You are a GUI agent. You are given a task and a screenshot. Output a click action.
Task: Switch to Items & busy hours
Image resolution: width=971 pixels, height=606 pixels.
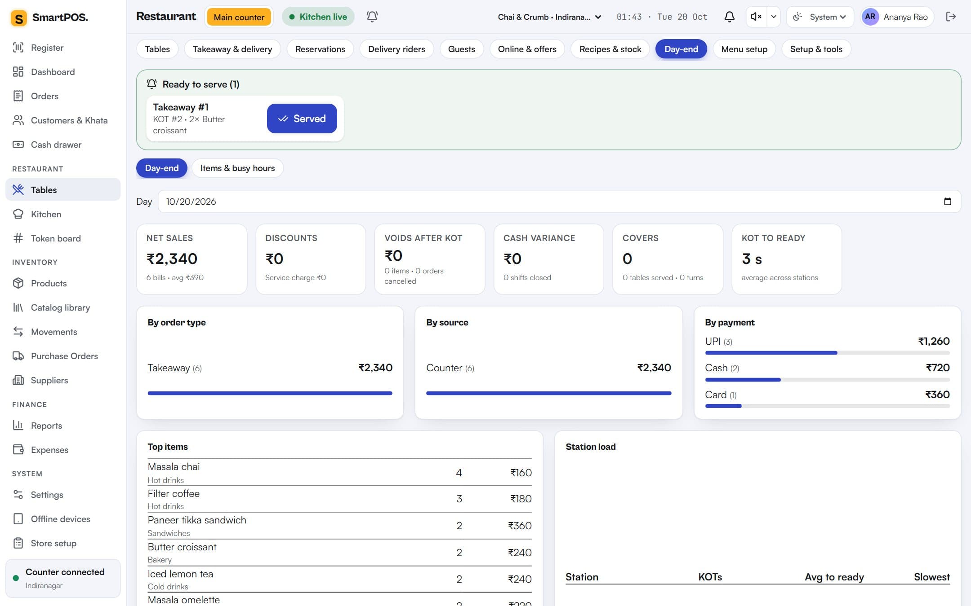[237, 168]
